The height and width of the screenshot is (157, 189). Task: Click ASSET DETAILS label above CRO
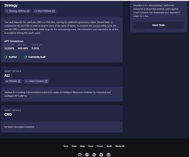12,110
